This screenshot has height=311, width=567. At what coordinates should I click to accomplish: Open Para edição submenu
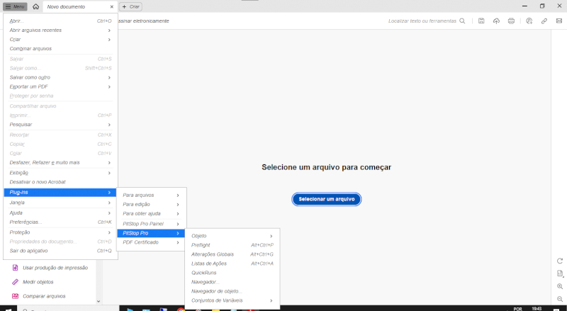(151, 204)
